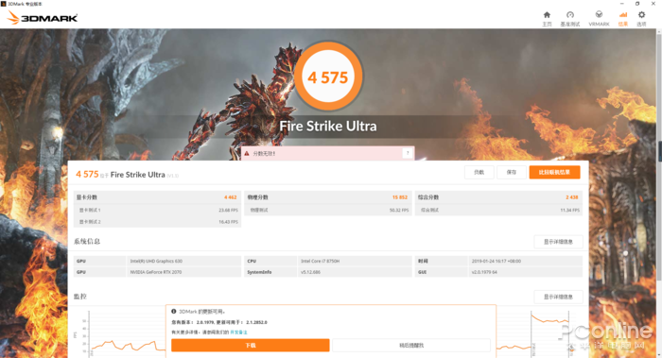Click the info icon in update notice
The image size is (662, 358).
[173, 311]
